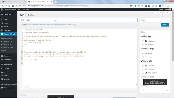Click the Media icon in sidebar
Viewport: 174px width, 98px height.
pos(2,23)
